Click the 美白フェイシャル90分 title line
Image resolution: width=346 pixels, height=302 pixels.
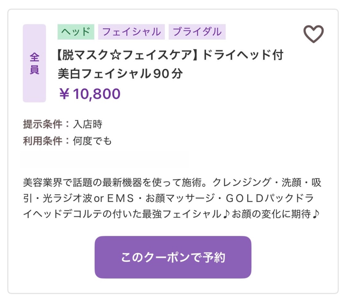point(120,74)
